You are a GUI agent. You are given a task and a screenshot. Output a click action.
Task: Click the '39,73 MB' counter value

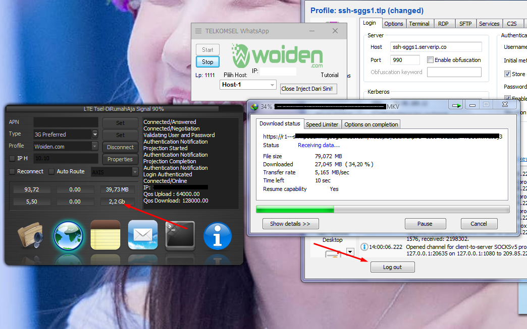pyautogui.click(x=117, y=189)
